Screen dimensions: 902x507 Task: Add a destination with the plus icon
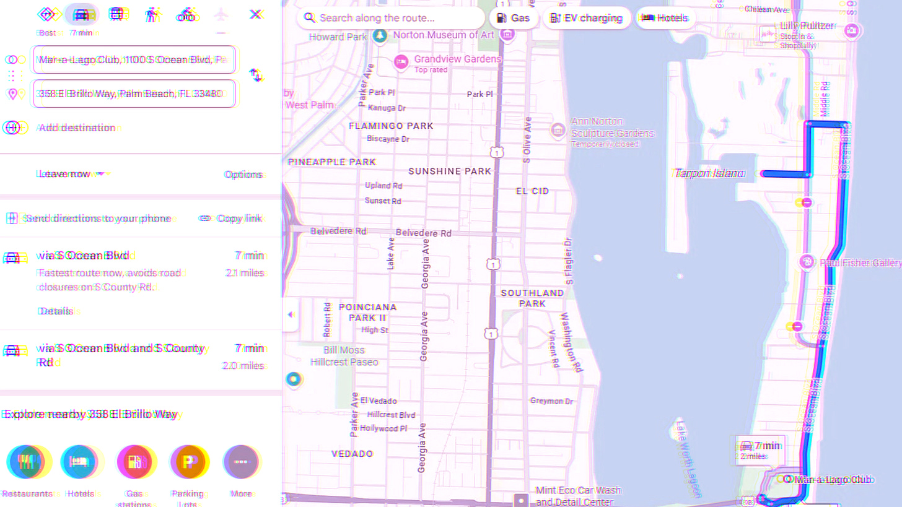(x=14, y=128)
